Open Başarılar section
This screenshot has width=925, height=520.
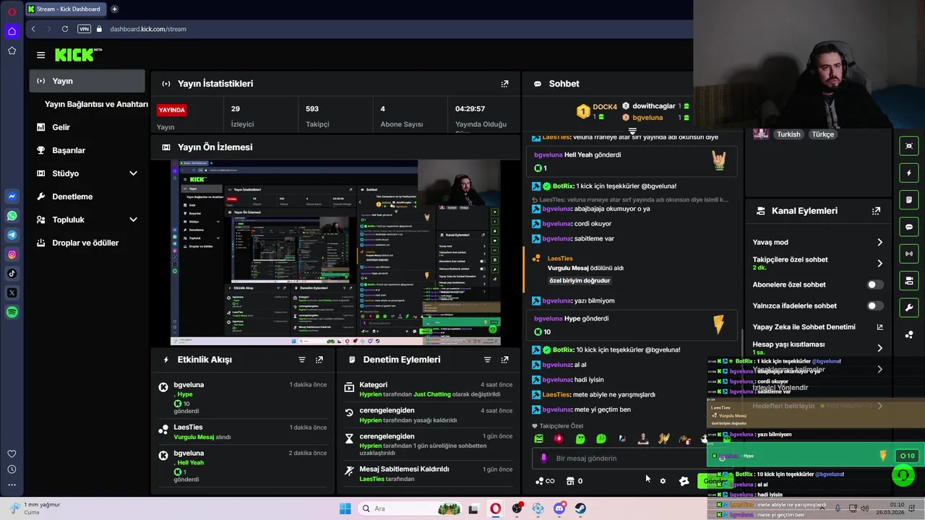(69, 150)
